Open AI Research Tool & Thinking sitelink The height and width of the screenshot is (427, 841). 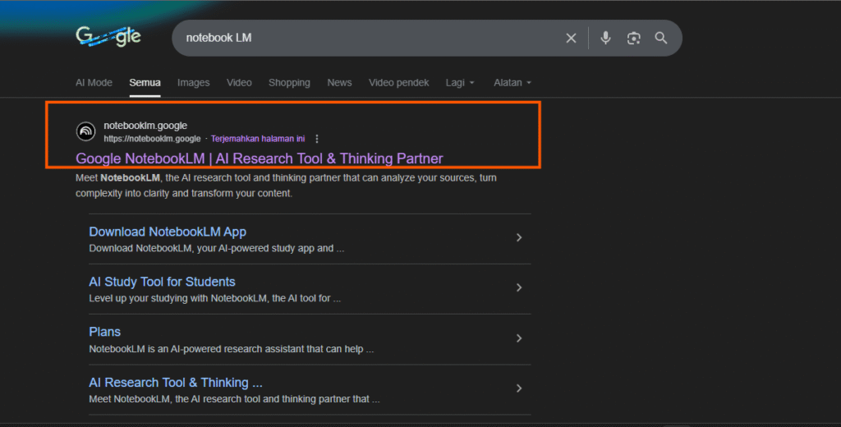tap(176, 383)
